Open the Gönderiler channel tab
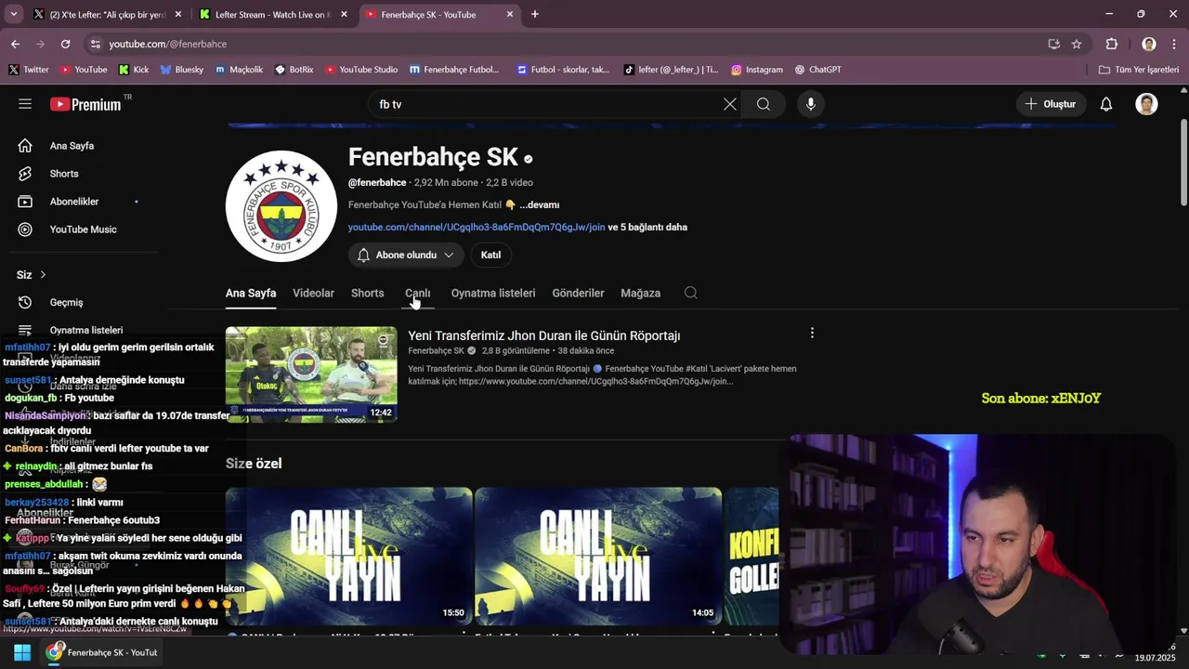The height and width of the screenshot is (669, 1189). [578, 293]
